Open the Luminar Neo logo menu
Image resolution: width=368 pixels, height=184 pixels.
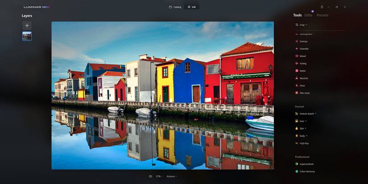pyautogui.click(x=37, y=7)
